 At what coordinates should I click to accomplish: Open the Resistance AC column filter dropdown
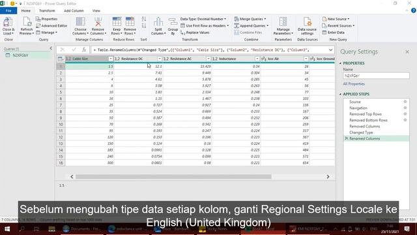(x=208, y=59)
